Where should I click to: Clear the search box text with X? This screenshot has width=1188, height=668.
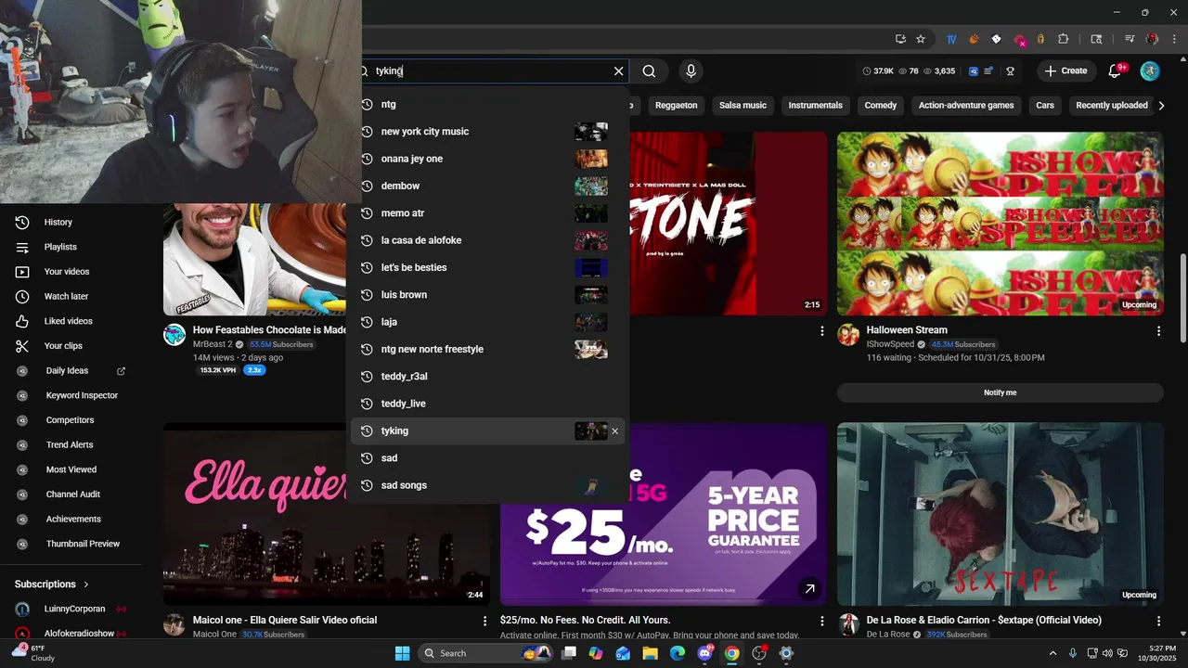pos(619,71)
